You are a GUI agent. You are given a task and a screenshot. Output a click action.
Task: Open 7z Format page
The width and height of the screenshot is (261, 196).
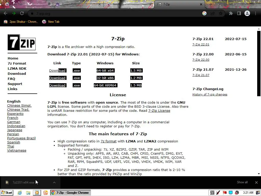(x=17, y=63)
